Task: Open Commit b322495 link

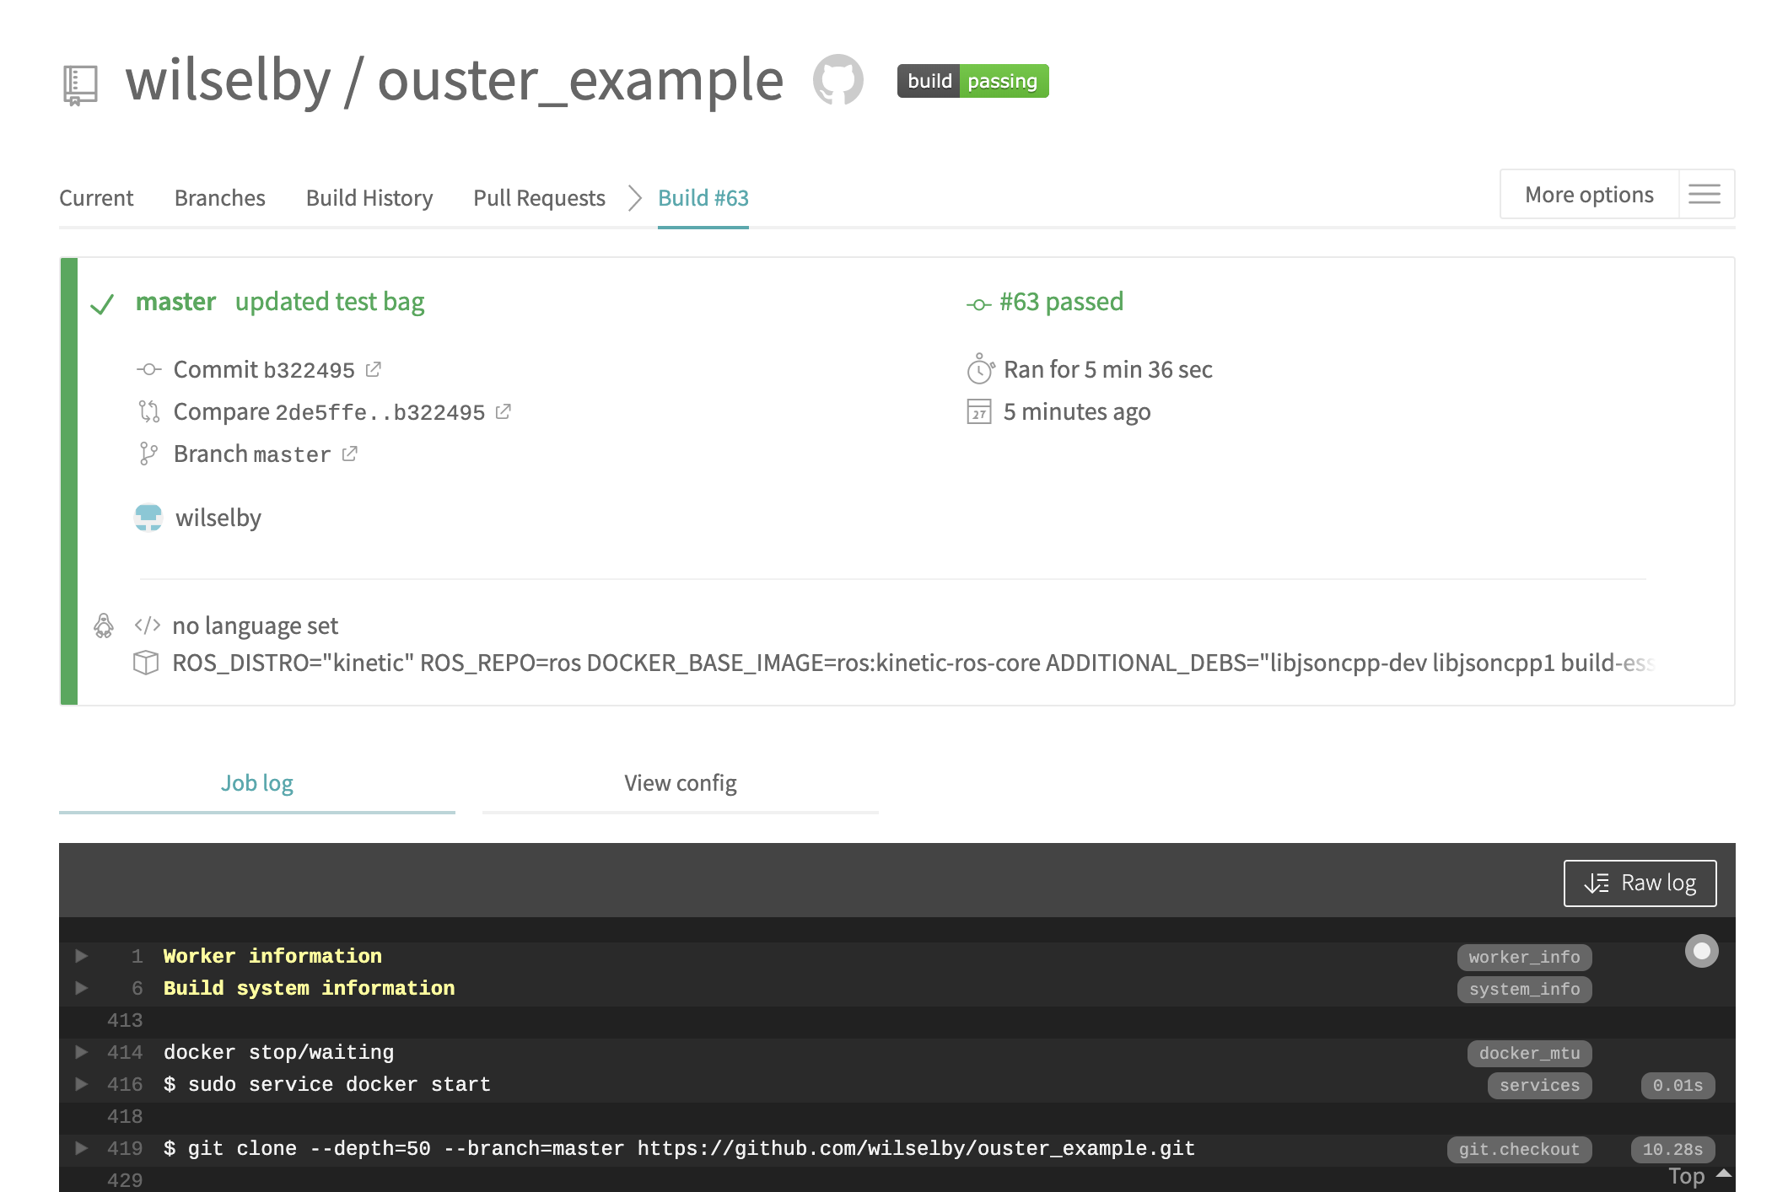Action: click(264, 369)
